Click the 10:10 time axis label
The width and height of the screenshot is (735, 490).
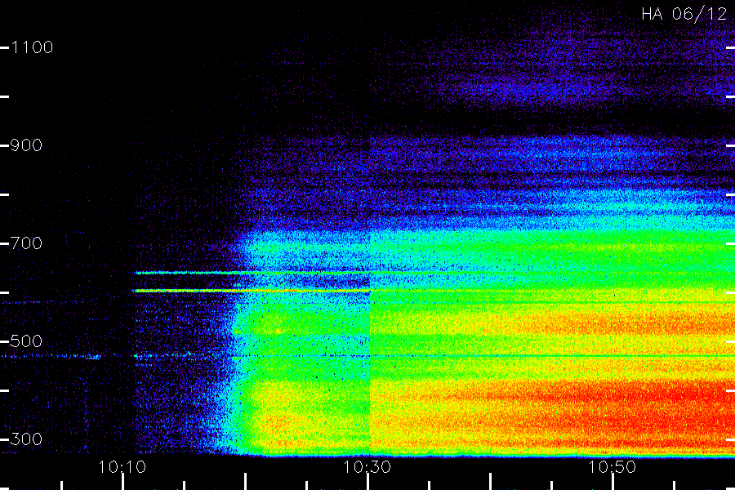[122, 467]
